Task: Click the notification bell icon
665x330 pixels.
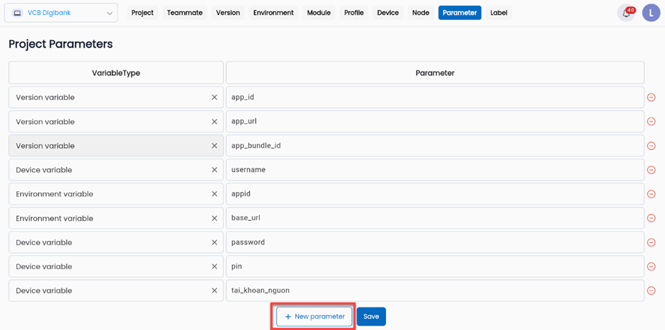Action: tap(626, 13)
